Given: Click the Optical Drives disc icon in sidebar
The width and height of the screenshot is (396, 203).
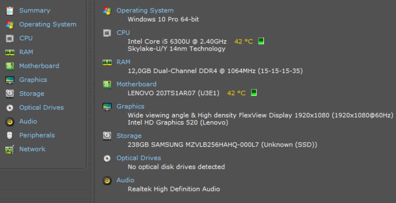Looking at the screenshot, I should 10,108.
